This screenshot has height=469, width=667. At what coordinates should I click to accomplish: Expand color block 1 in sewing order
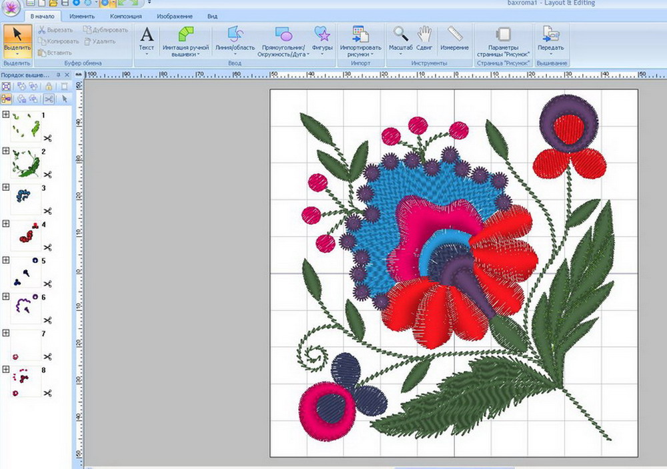click(x=5, y=115)
